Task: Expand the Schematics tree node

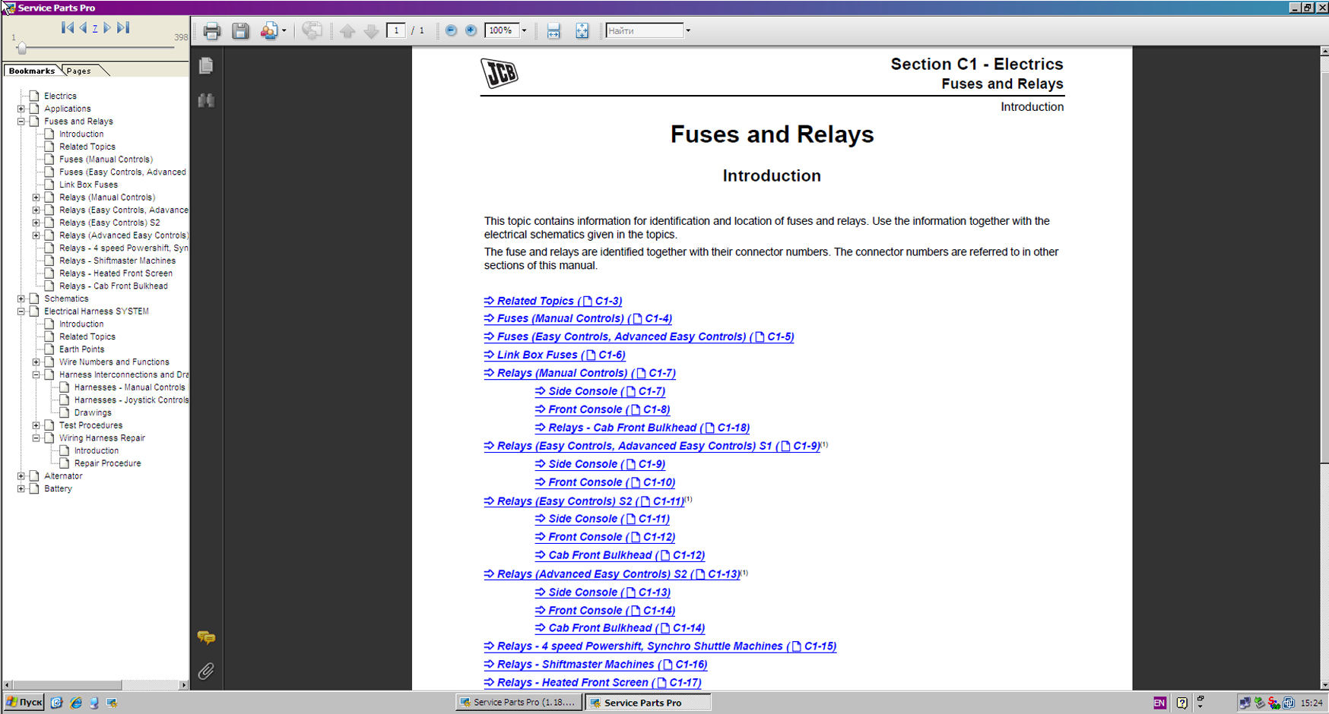Action: click(x=21, y=299)
